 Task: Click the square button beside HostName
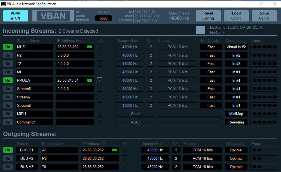201,30
